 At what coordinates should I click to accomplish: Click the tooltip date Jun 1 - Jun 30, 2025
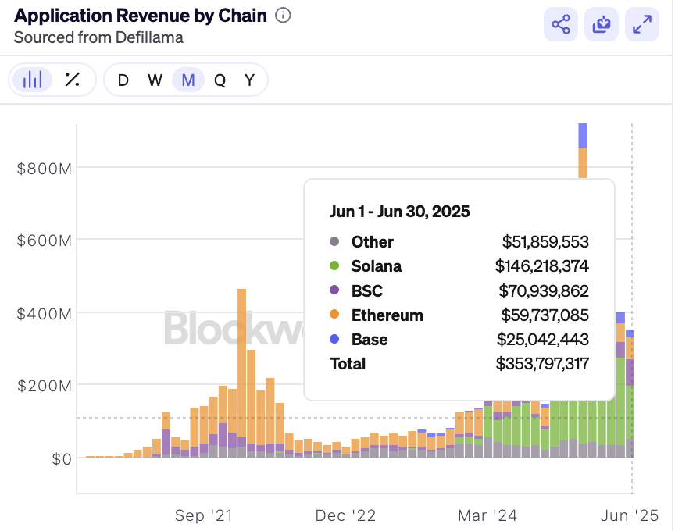(x=399, y=212)
